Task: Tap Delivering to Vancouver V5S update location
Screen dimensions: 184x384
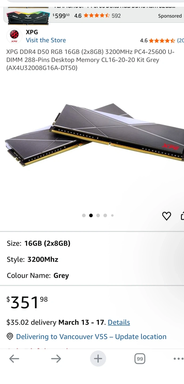Action: coord(91,337)
